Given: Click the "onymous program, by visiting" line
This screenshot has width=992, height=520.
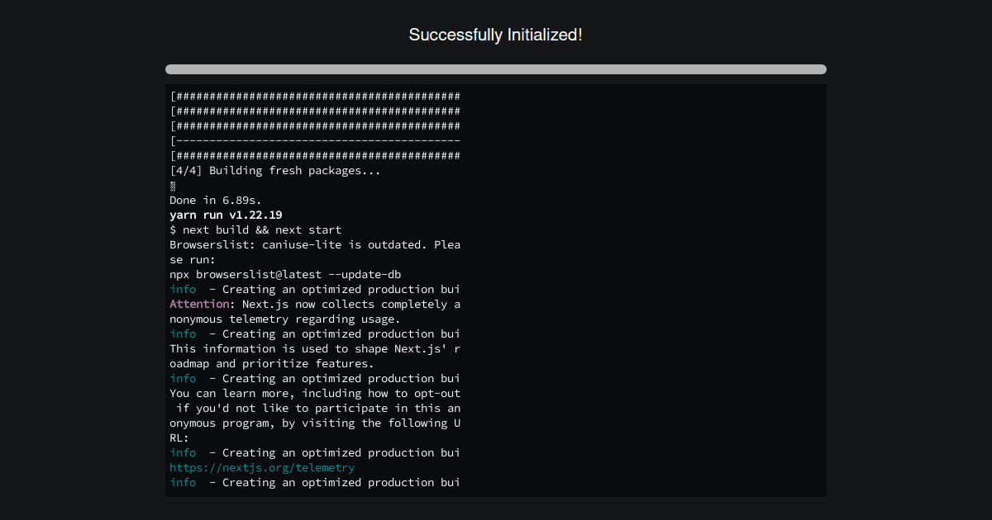Looking at the screenshot, I should coord(314,423).
